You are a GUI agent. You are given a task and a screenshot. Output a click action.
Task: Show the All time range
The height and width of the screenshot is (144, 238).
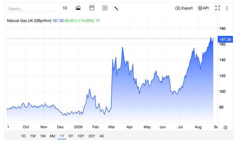pyautogui.click(x=102, y=136)
